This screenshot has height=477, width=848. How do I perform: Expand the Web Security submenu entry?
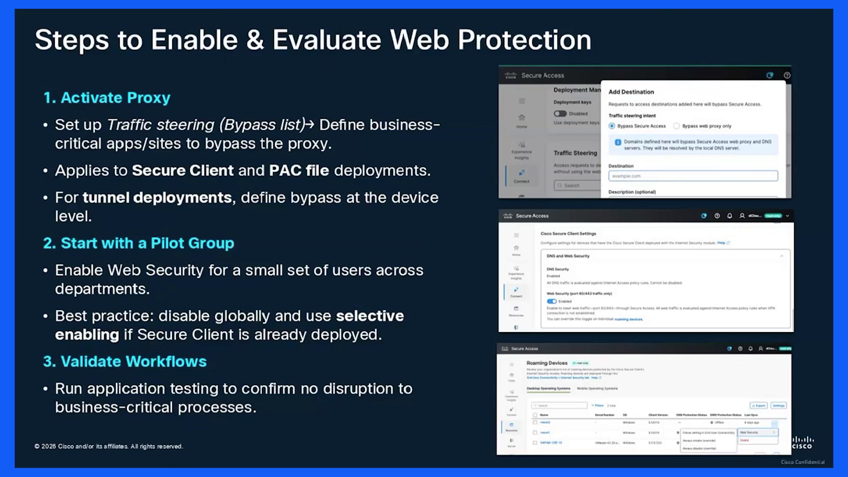pyautogui.click(x=757, y=432)
